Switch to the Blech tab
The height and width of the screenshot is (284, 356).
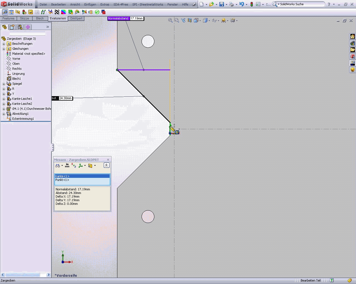pos(40,18)
